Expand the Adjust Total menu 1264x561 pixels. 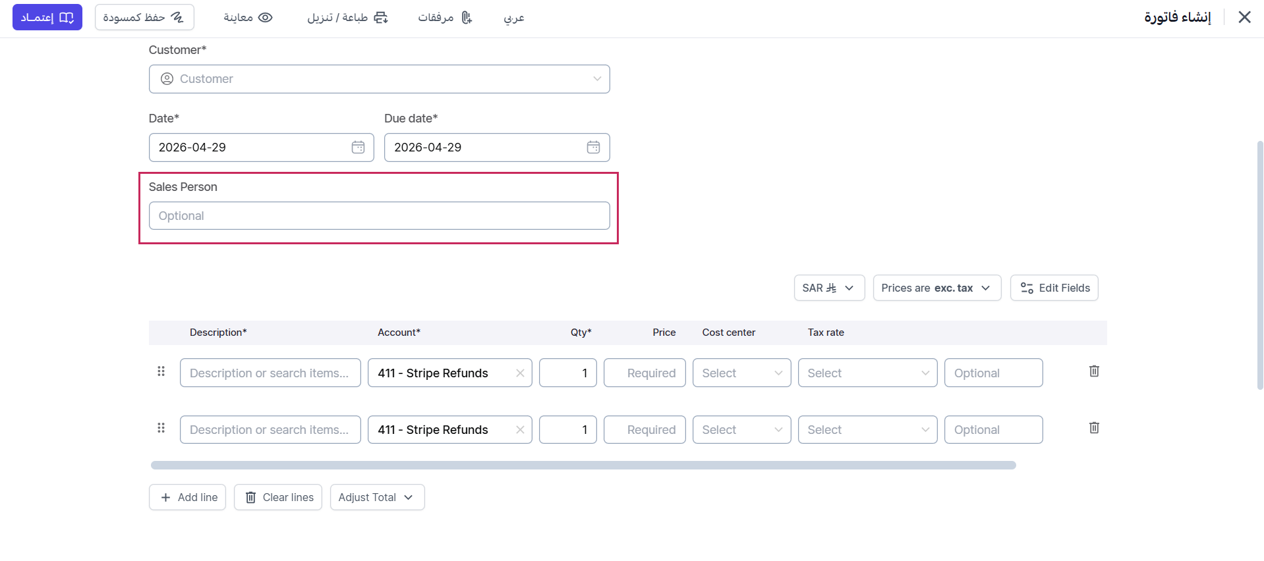[x=376, y=497]
